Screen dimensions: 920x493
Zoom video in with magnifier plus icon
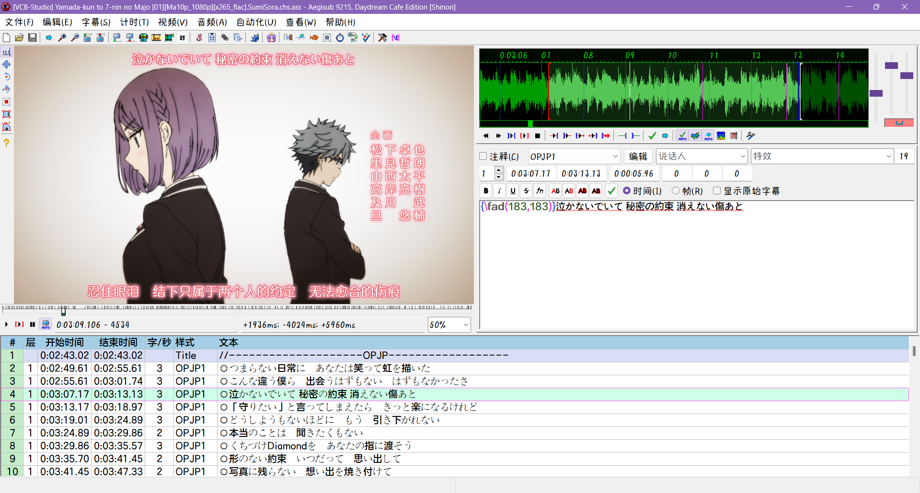coord(62,38)
